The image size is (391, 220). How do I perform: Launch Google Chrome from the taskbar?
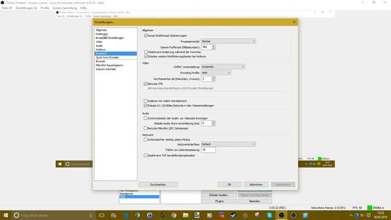tap(174, 215)
